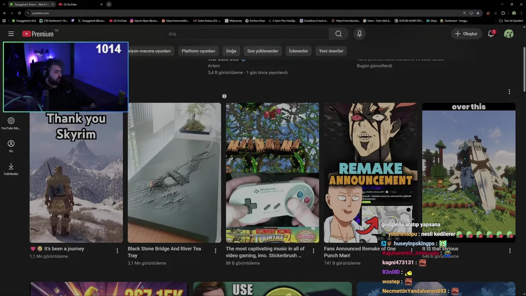The image size is (526, 296).
Task: Expand Tüm Yer İşaretleri bookmarks folder
Action: click(x=511, y=21)
